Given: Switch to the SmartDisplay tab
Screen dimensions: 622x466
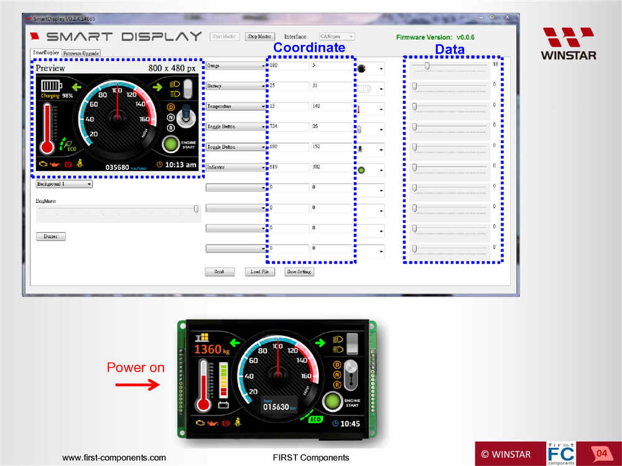Looking at the screenshot, I should 46,53.
